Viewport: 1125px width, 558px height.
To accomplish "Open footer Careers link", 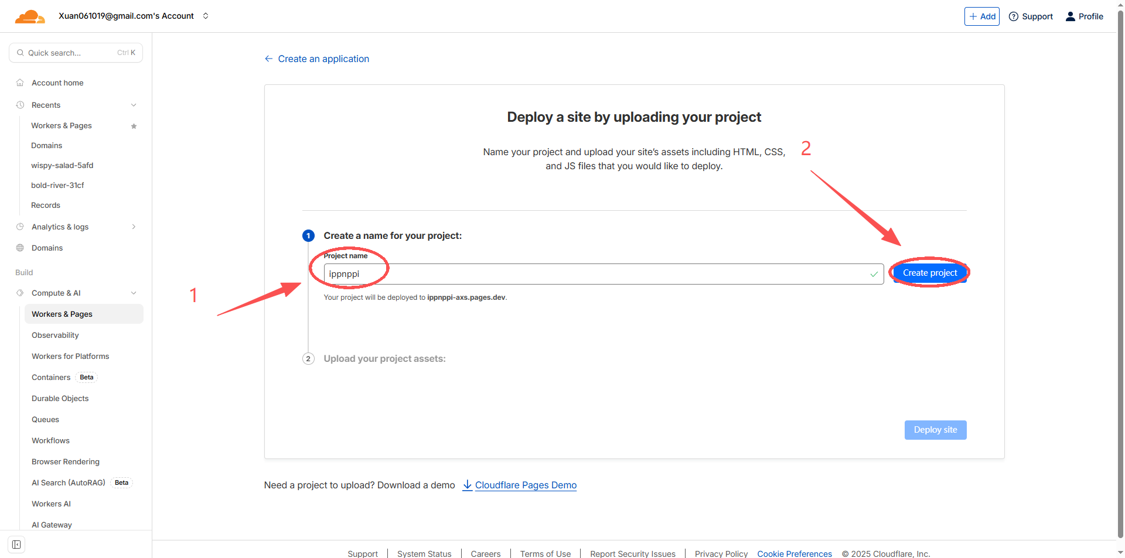I will [x=486, y=553].
